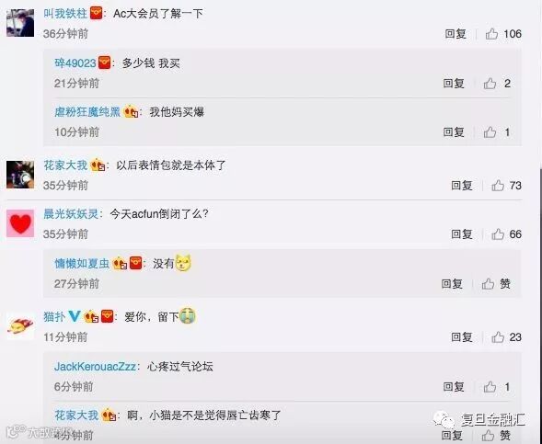
Task: Like JackKerouacZzz's reply
Action: (x=490, y=387)
